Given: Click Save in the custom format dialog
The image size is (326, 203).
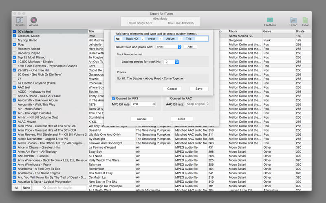Looking at the screenshot, I should point(199,89).
